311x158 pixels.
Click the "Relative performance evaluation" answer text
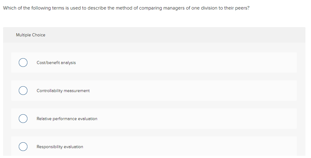tap(67, 119)
